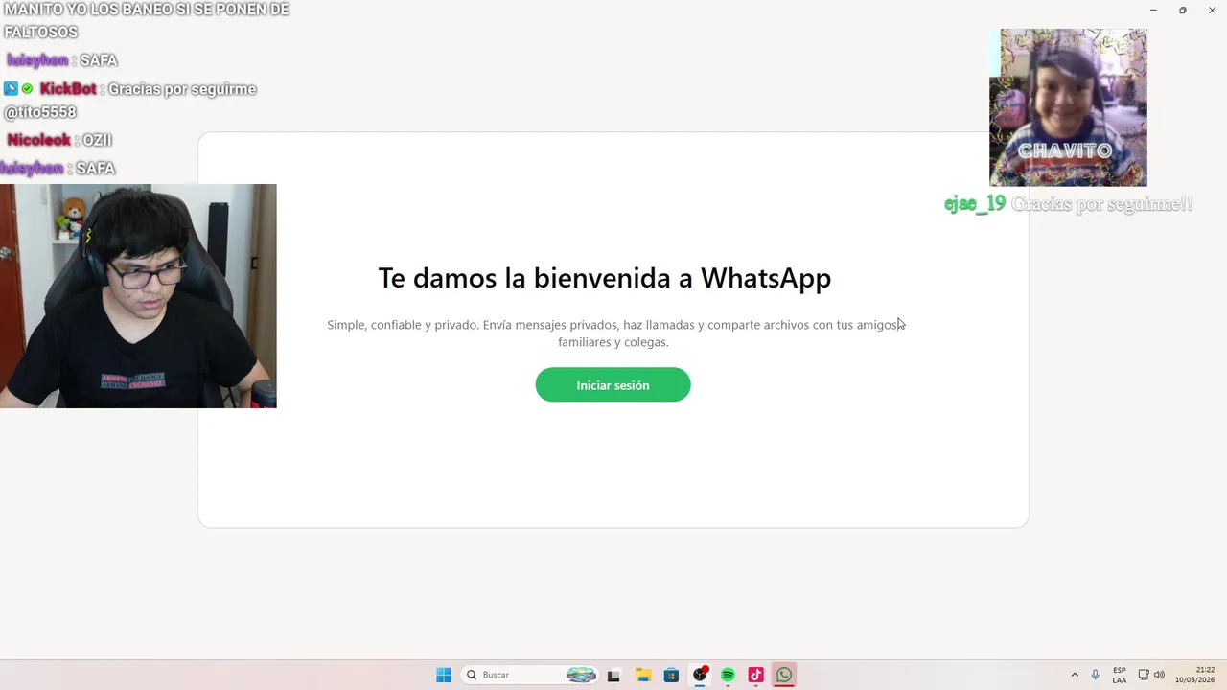
Task: Open TikTok from the taskbar
Action: click(x=755, y=675)
